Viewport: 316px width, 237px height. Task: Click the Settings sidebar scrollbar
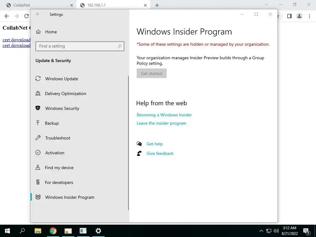[128, 143]
